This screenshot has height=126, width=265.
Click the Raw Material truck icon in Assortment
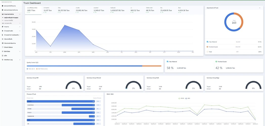[208, 42]
